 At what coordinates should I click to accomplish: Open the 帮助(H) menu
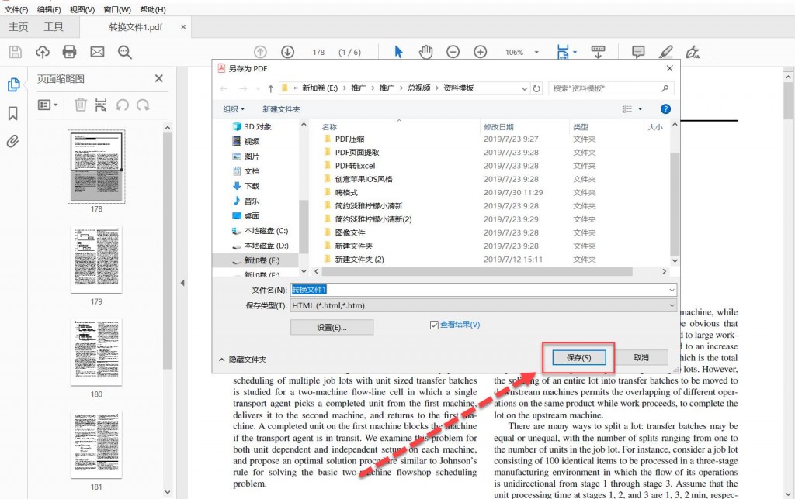coord(153,9)
